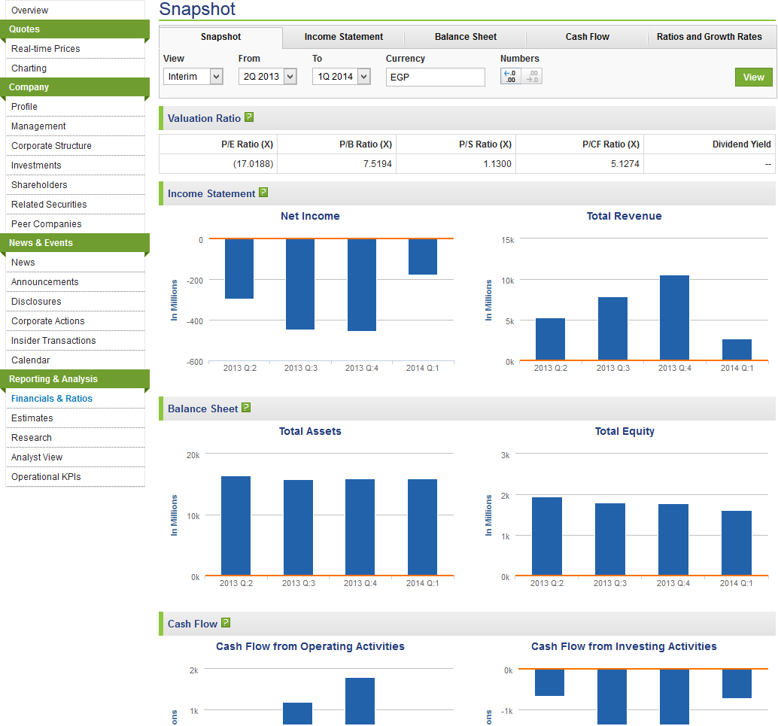Open the Income Statement section help icon
778x726 pixels.
(x=263, y=193)
